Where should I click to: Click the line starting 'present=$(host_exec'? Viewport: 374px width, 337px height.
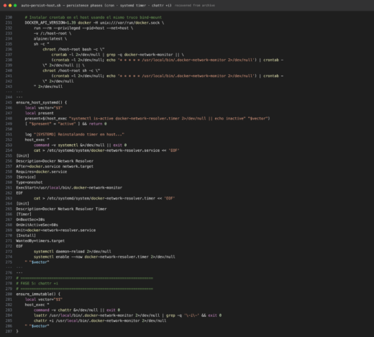[x=147, y=118]
